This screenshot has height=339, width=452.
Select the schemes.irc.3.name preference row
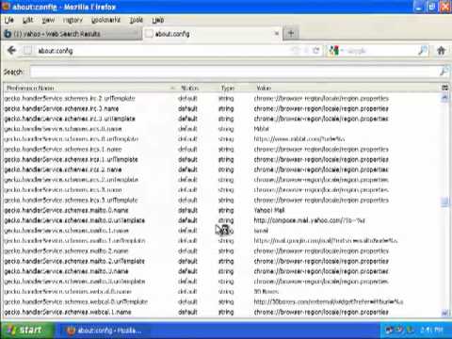click(x=222, y=108)
